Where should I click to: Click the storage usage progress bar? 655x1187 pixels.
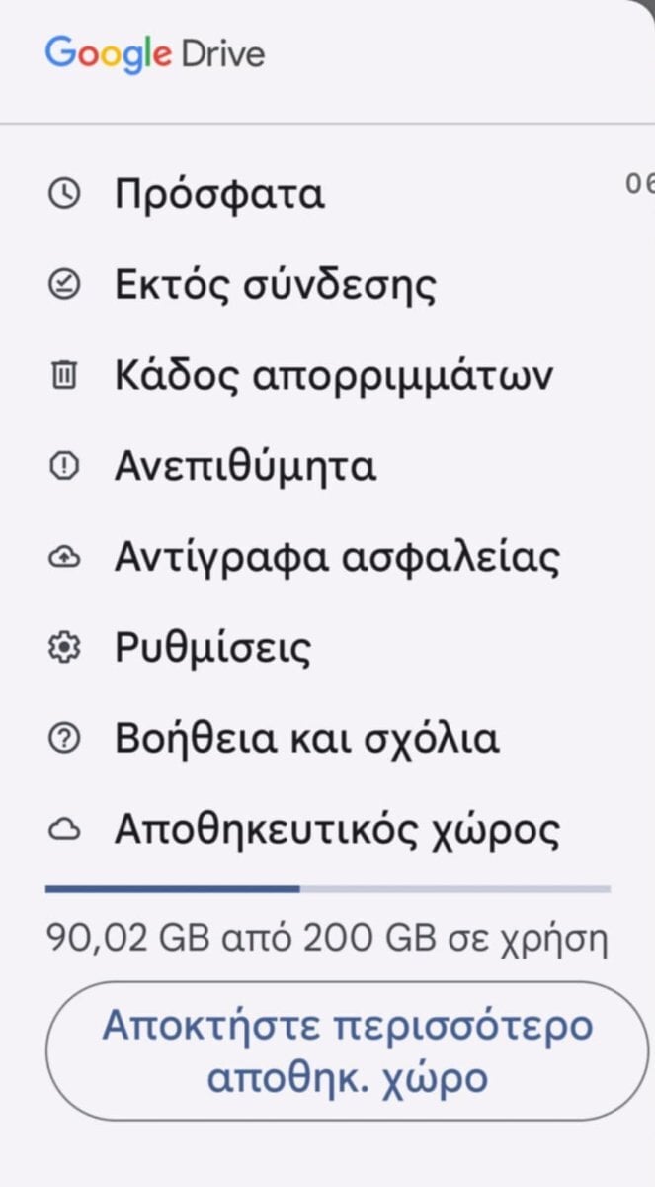(x=327, y=889)
